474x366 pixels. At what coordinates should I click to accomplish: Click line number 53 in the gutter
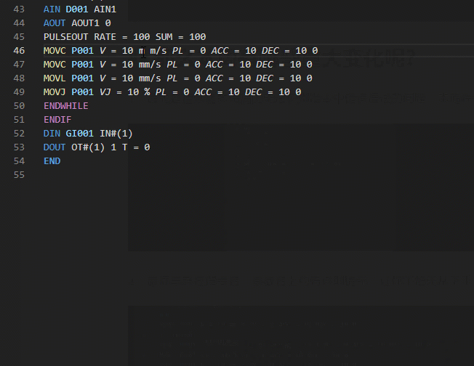19,147
